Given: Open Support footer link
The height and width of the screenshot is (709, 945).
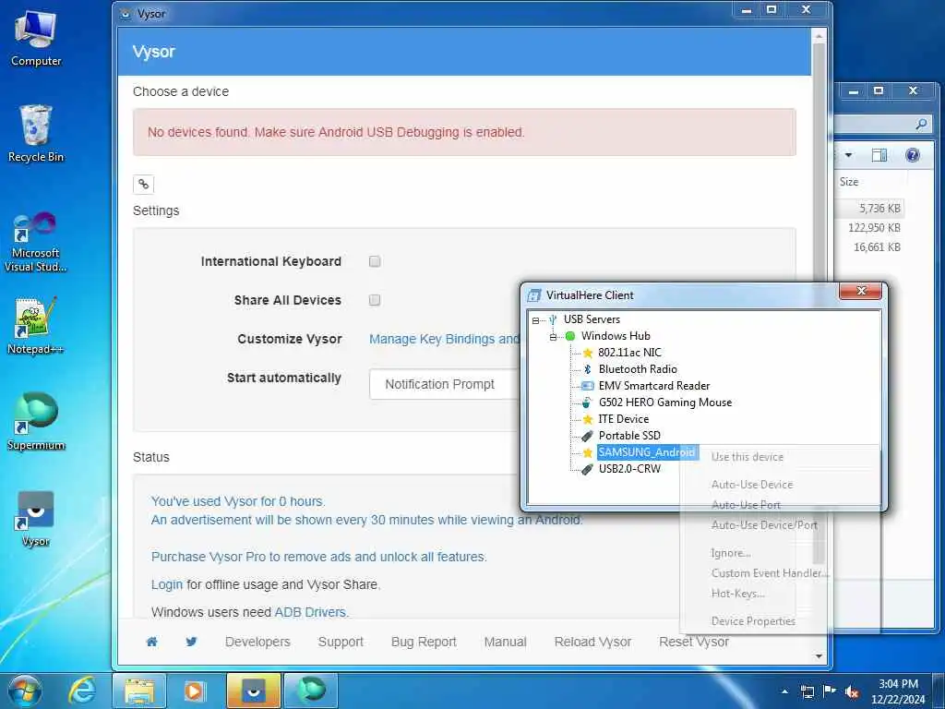Looking at the screenshot, I should coord(341,642).
